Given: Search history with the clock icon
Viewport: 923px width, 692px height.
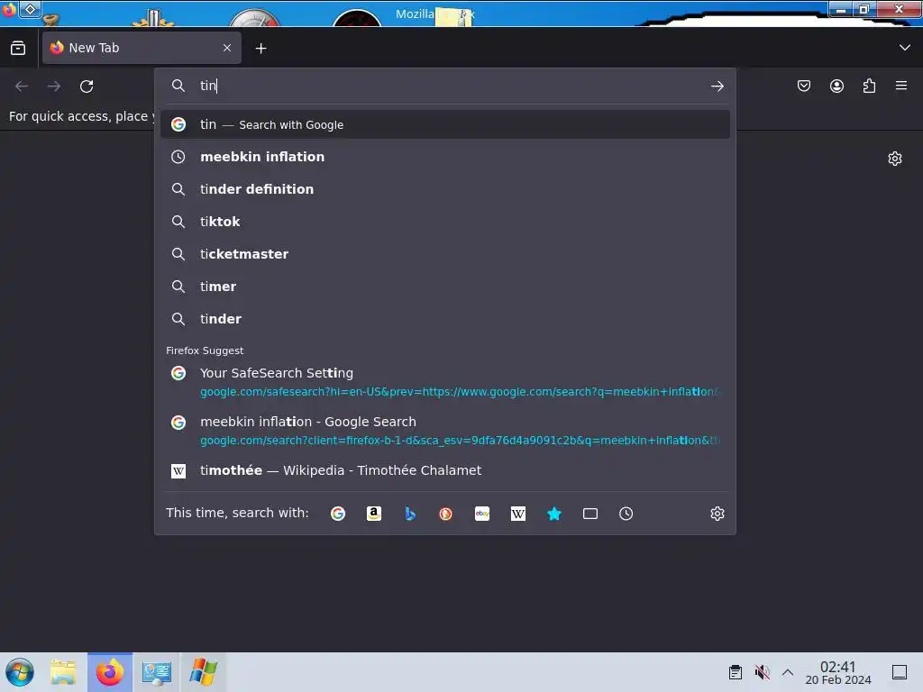Looking at the screenshot, I should point(626,514).
